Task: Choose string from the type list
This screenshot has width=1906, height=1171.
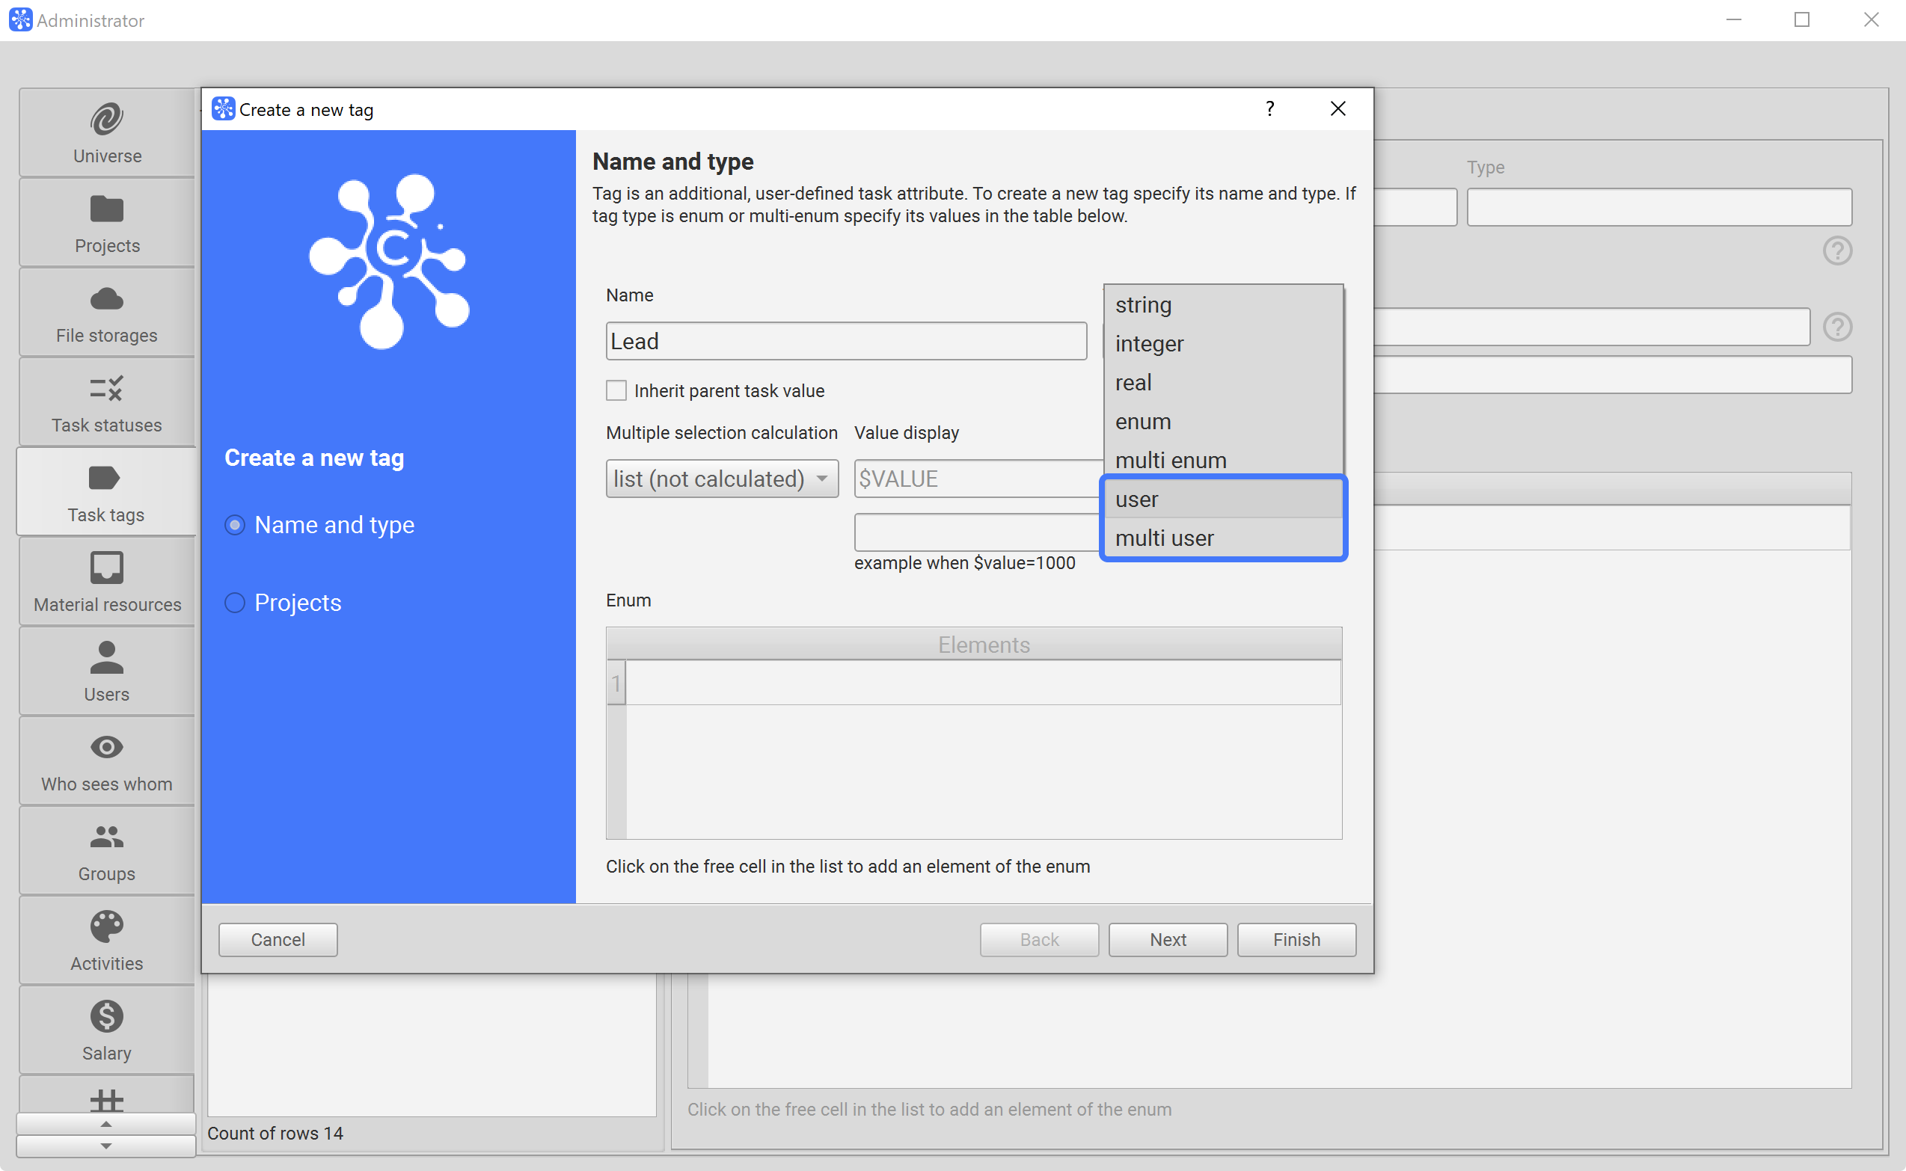Action: click(x=1222, y=305)
